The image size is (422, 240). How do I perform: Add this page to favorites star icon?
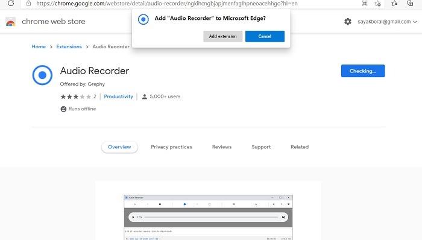[377, 4]
